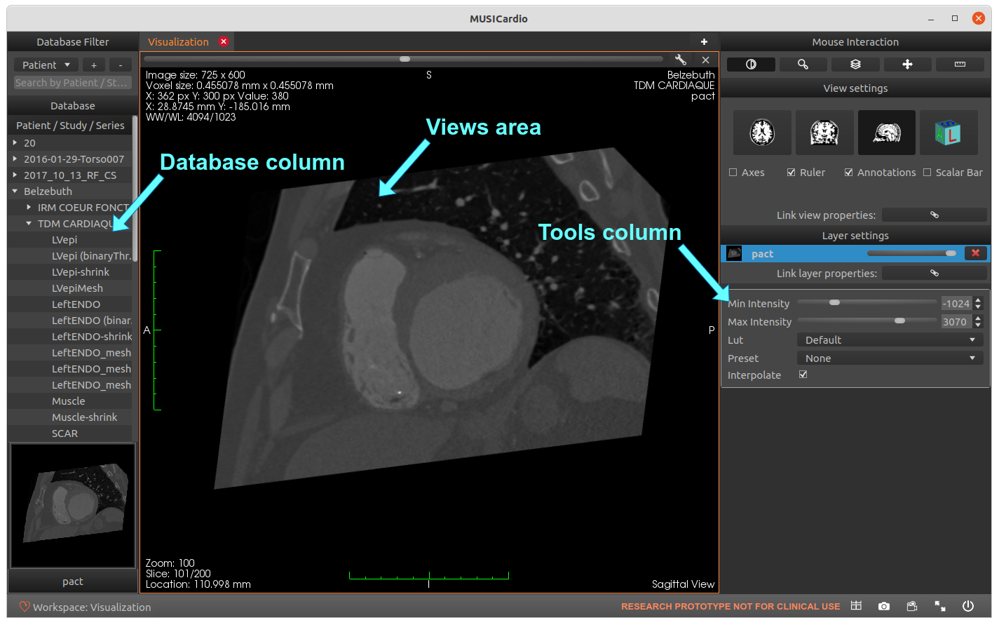The height and width of the screenshot is (625, 999).
Task: Select the LVepiMesh series
Action: [77, 288]
